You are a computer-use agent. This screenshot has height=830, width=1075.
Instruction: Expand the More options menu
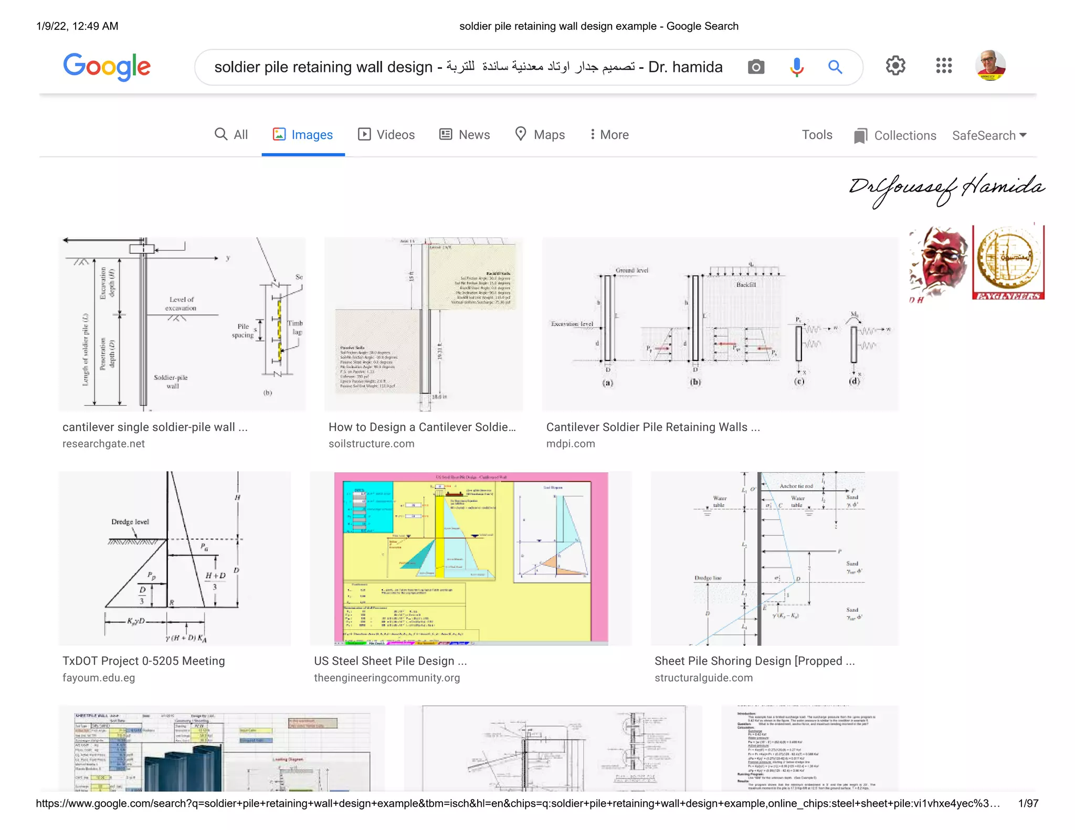(609, 135)
